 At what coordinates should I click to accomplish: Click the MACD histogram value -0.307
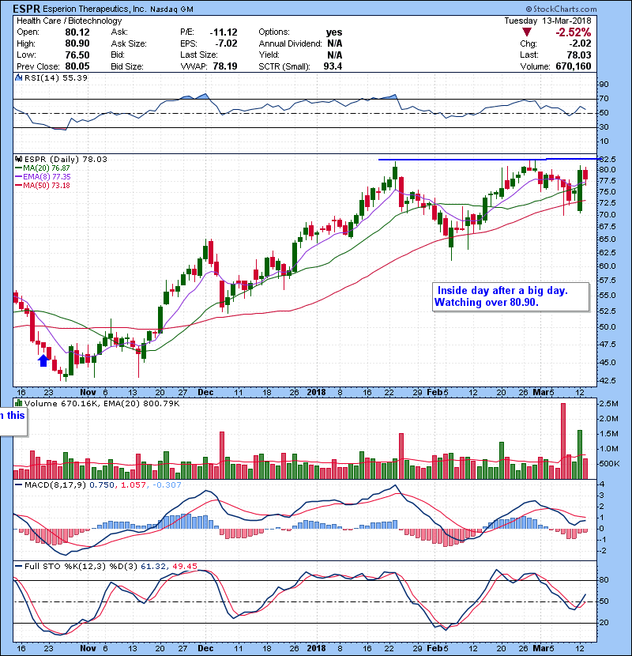tap(167, 484)
